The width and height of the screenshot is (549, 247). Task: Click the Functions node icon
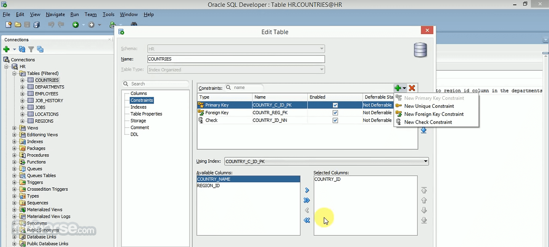pos(23,162)
